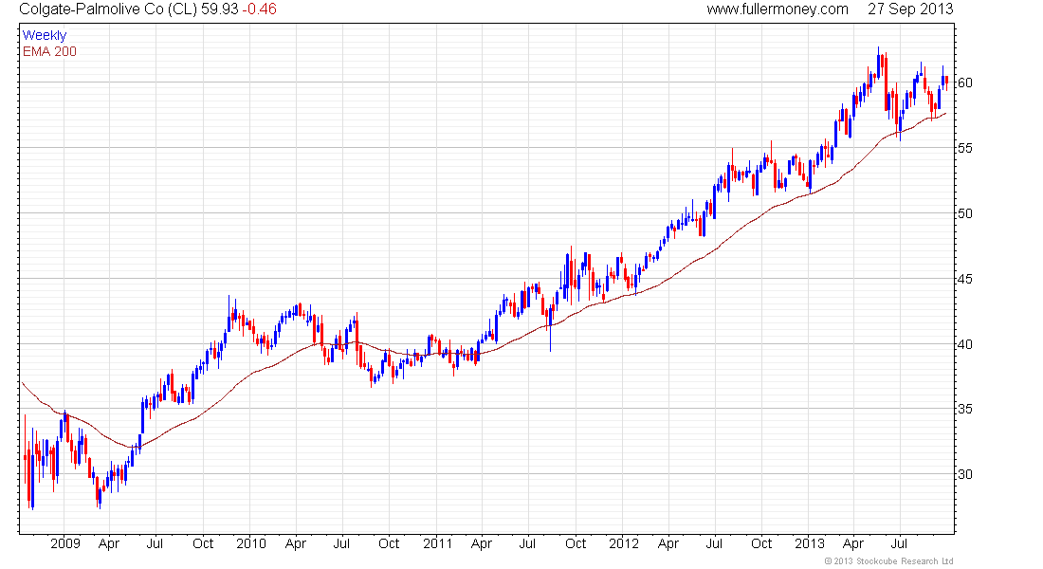Click the 2009 label on the time axis
The image size is (1043, 569).
(x=65, y=543)
